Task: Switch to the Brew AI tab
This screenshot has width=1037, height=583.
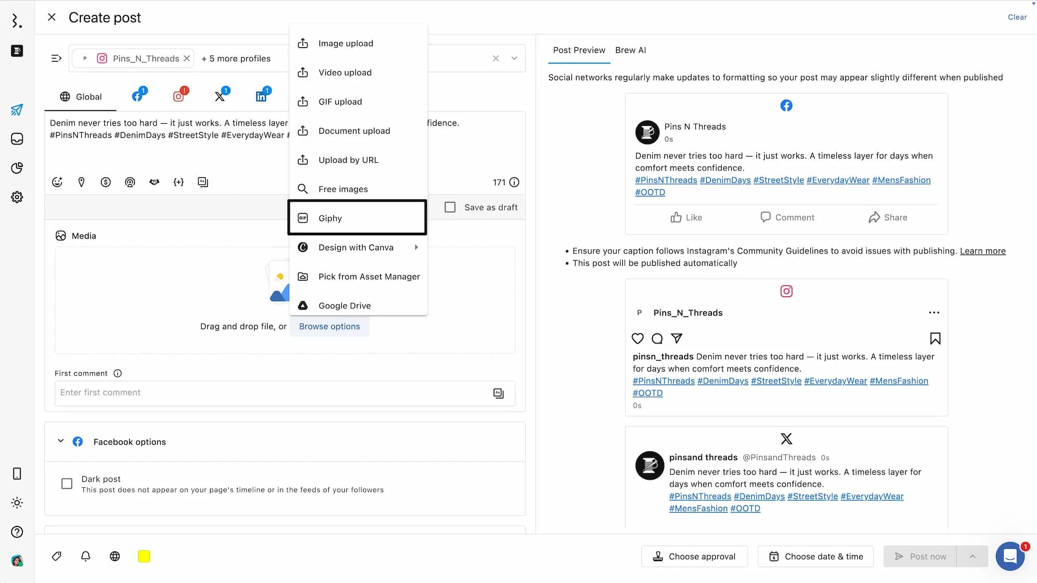Action: pos(630,50)
